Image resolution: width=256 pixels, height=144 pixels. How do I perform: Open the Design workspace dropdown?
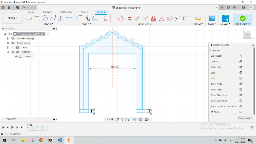click(12, 18)
